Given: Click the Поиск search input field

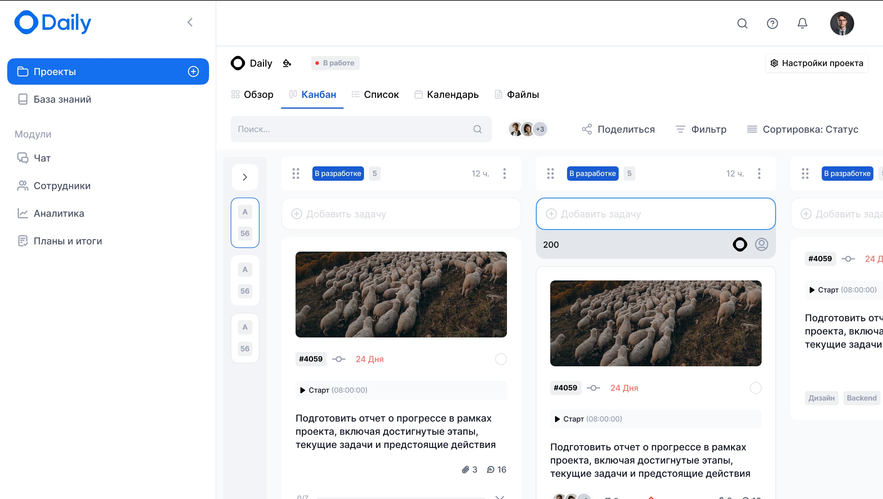Looking at the screenshot, I should 343,129.
